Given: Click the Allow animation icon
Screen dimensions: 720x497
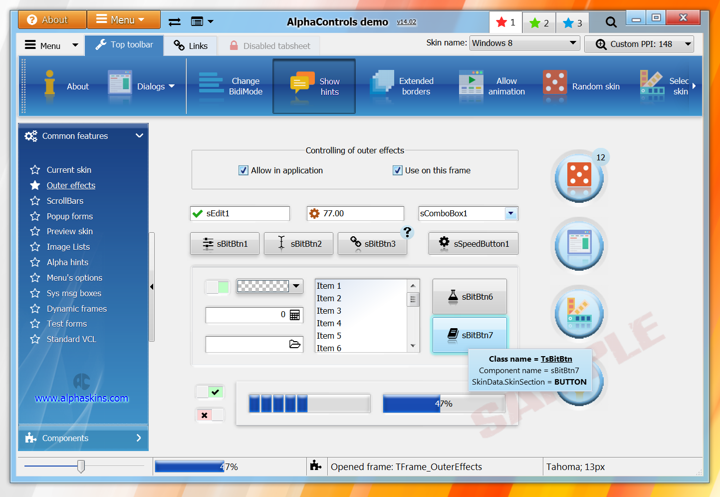Looking at the screenshot, I should [471, 83].
